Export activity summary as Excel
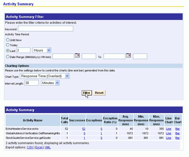189x157 pixels. 39,148
